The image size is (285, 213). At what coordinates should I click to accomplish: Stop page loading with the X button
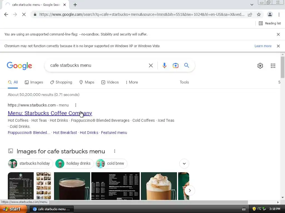pyautogui.click(x=24, y=14)
